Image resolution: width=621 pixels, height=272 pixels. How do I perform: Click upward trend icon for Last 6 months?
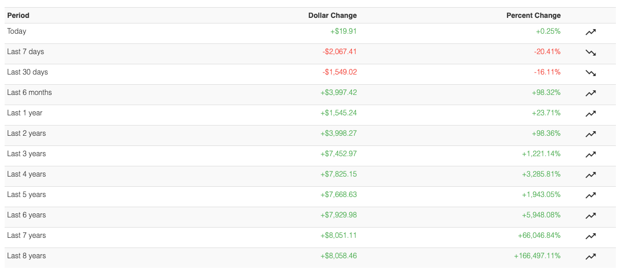590,93
